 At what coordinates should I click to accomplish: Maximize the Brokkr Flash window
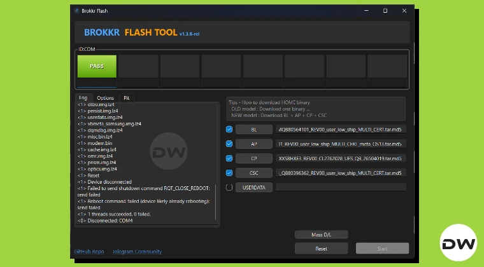[x=385, y=11]
